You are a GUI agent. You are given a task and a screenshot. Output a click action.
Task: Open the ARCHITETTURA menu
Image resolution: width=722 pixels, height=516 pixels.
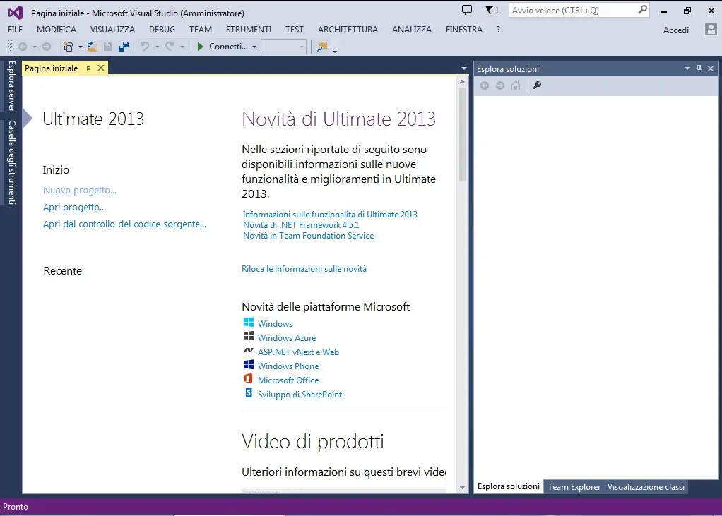348,30
